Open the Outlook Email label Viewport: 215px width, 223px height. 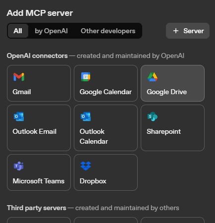35,131
